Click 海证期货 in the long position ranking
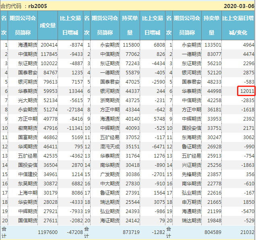256x240 pixels. point(110,221)
